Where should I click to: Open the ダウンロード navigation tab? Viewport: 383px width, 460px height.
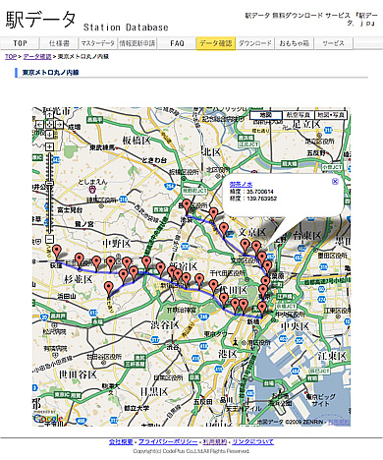pos(255,43)
